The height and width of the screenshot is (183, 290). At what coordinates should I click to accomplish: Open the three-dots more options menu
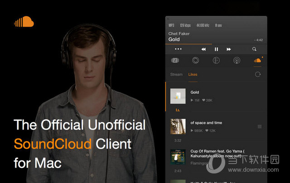pyautogui.click(x=178, y=49)
